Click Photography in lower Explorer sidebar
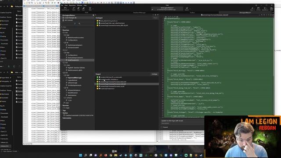This screenshot has height=158, width=281. [x=5, y=82]
